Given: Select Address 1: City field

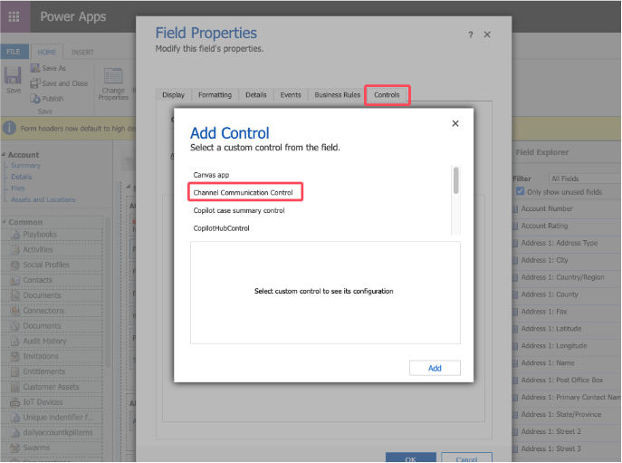Looking at the screenshot, I should 545,260.
